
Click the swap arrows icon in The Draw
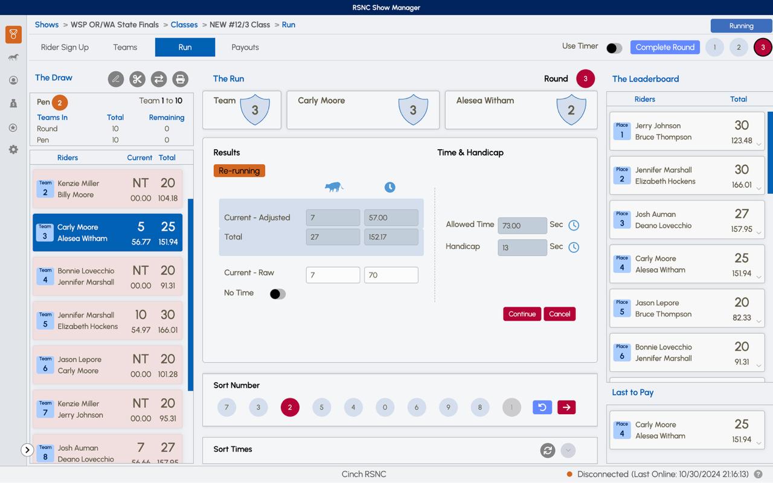pos(159,79)
